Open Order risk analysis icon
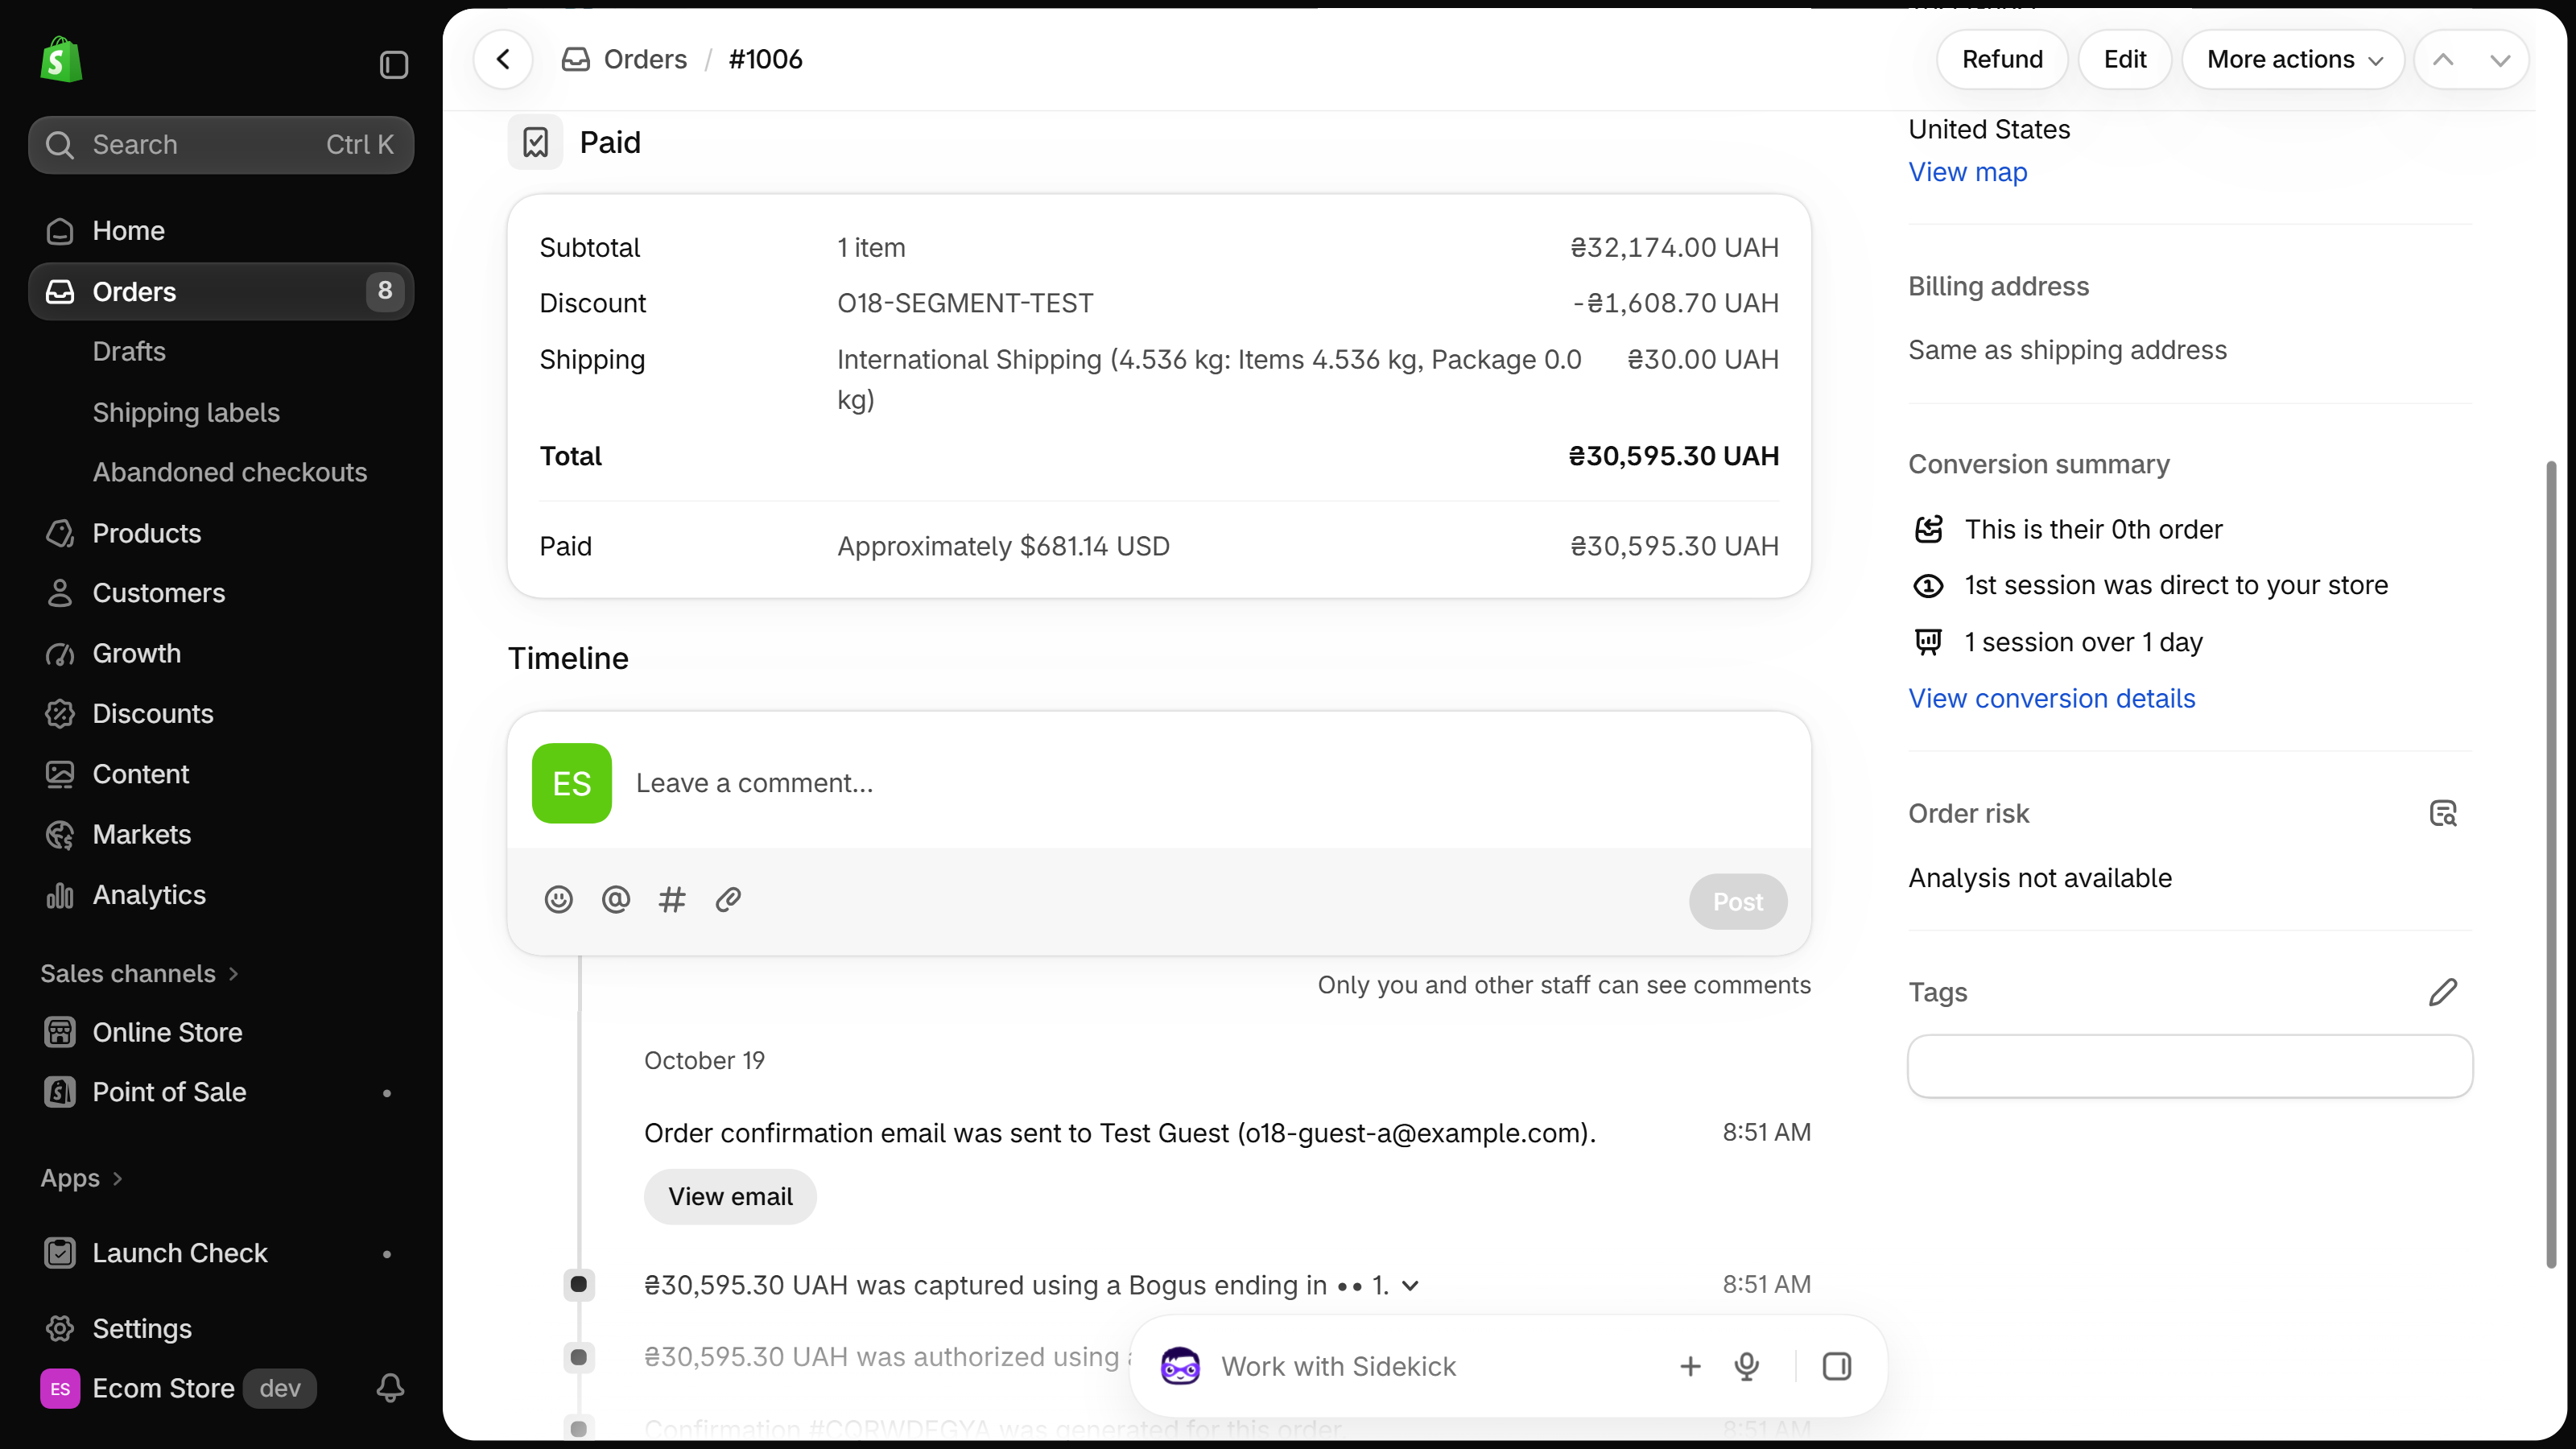Screen dimensions: 2576x1449 [2443, 814]
